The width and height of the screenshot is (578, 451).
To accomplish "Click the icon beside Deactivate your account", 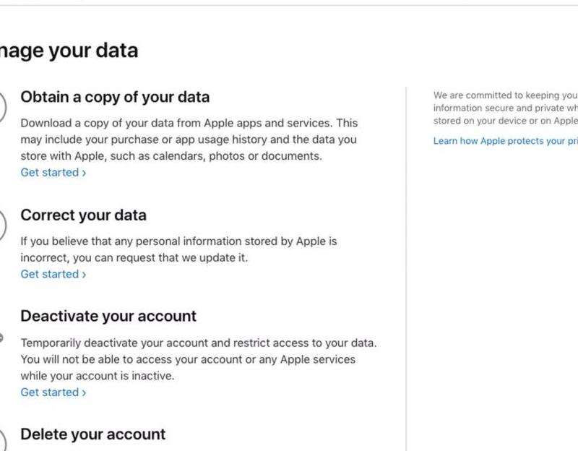I will (1, 338).
